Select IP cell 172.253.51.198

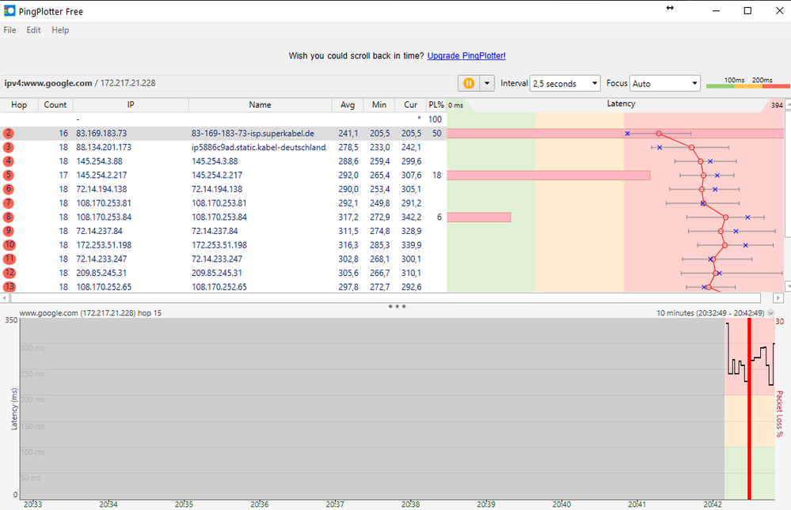tap(104, 245)
